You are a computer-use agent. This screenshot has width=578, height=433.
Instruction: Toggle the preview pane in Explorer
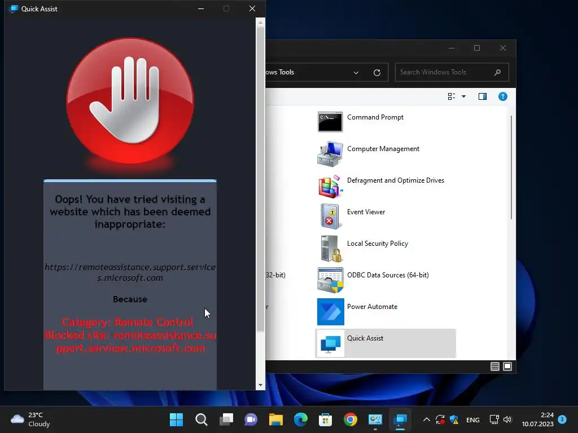(x=483, y=96)
